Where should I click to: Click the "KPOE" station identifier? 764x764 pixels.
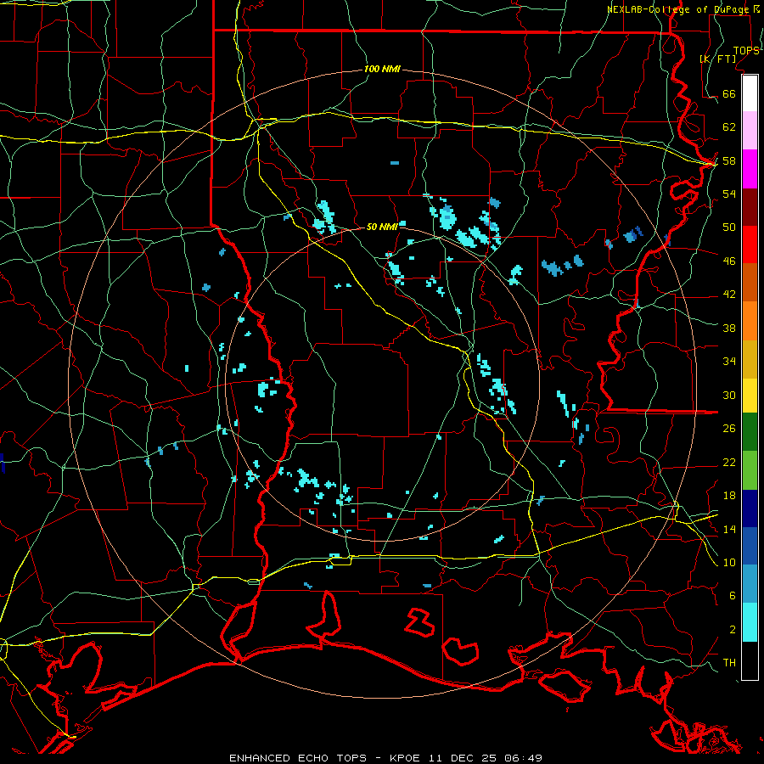click(x=407, y=758)
